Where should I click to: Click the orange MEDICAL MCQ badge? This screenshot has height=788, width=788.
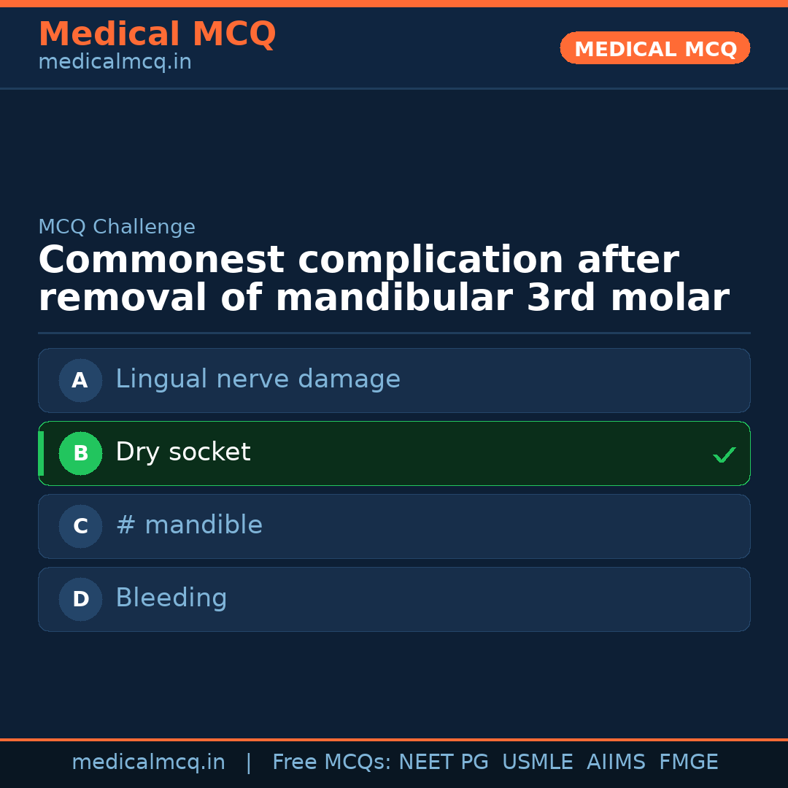click(654, 48)
